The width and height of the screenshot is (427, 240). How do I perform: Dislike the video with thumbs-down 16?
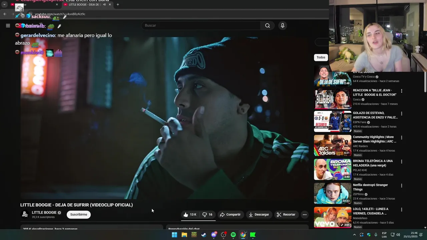click(x=207, y=215)
